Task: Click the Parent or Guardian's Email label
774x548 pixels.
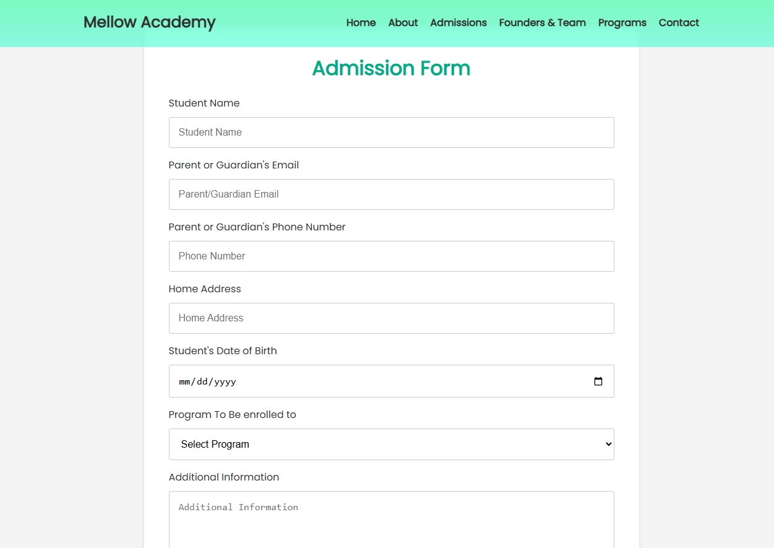Action: [233, 165]
